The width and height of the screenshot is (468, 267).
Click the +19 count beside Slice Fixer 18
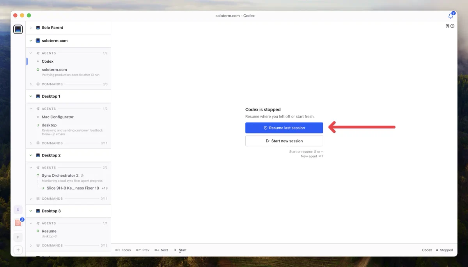(x=105, y=188)
